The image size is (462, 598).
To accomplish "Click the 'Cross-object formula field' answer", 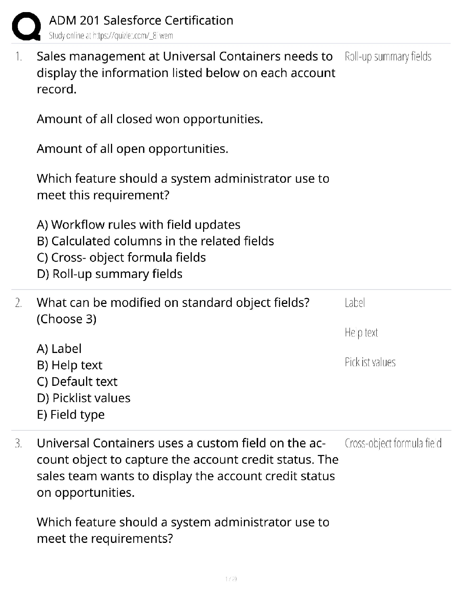I will [x=393, y=443].
